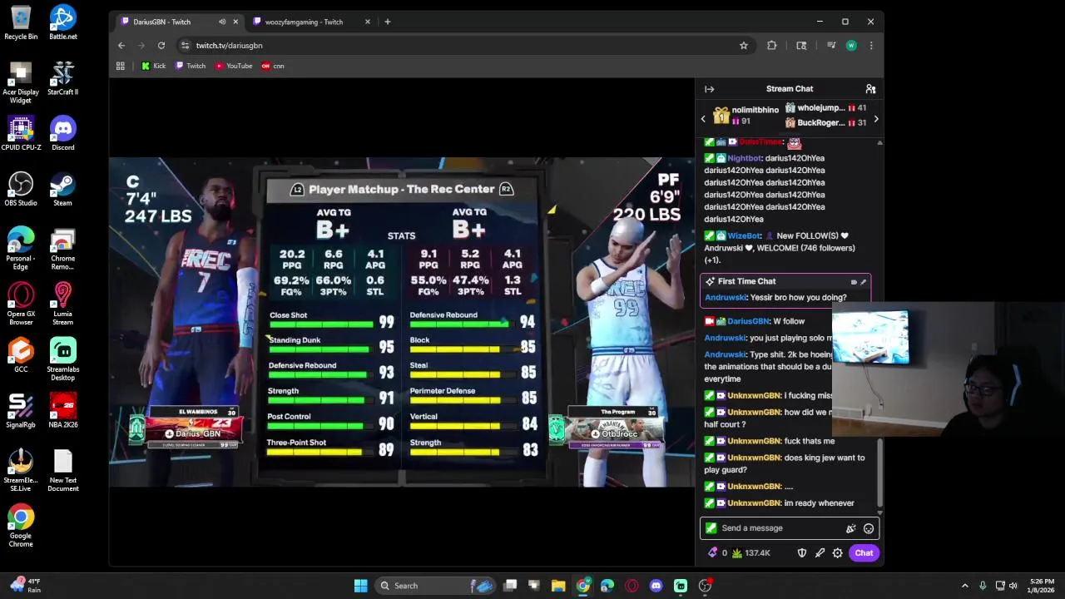Go back in browser history
Image resolution: width=1065 pixels, height=599 pixels.
pyautogui.click(x=121, y=46)
